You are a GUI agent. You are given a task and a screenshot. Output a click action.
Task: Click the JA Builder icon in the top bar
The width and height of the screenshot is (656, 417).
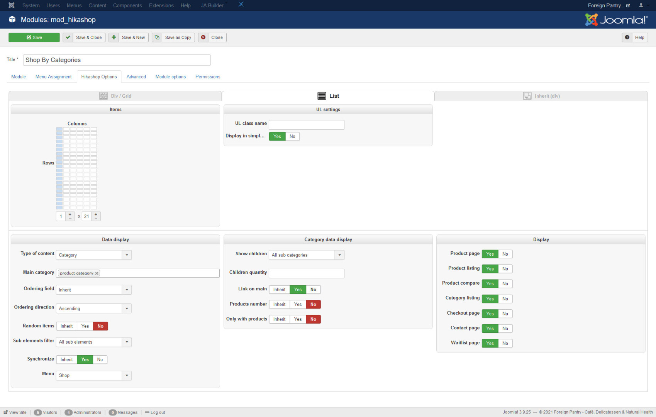pos(241,5)
